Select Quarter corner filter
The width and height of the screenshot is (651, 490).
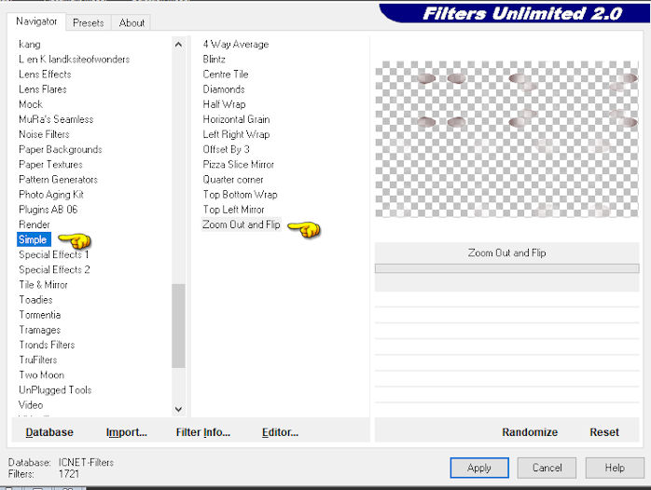[x=233, y=180]
